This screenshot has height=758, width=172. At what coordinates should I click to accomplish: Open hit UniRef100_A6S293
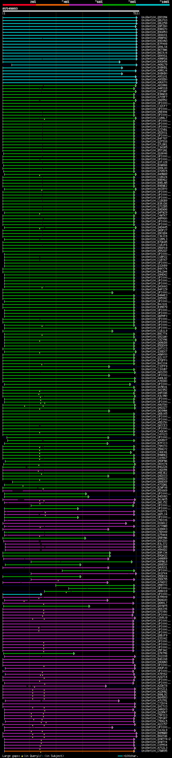point(154,372)
